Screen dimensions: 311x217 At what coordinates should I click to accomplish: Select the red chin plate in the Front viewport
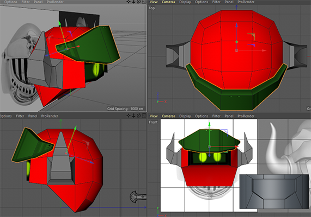pyautogui.click(x=209, y=176)
